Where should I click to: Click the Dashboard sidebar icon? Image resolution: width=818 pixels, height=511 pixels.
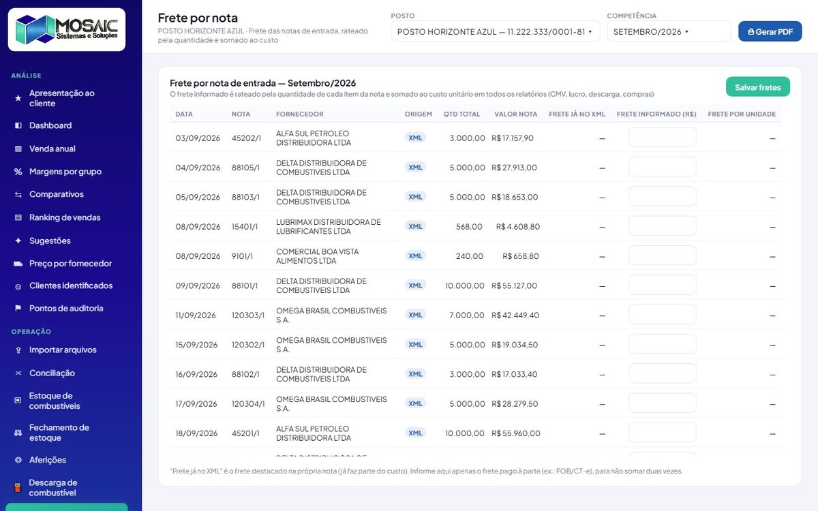pyautogui.click(x=18, y=125)
